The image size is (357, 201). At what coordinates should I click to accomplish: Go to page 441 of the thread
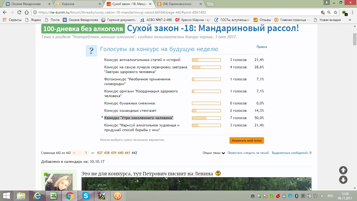(x=127, y=153)
